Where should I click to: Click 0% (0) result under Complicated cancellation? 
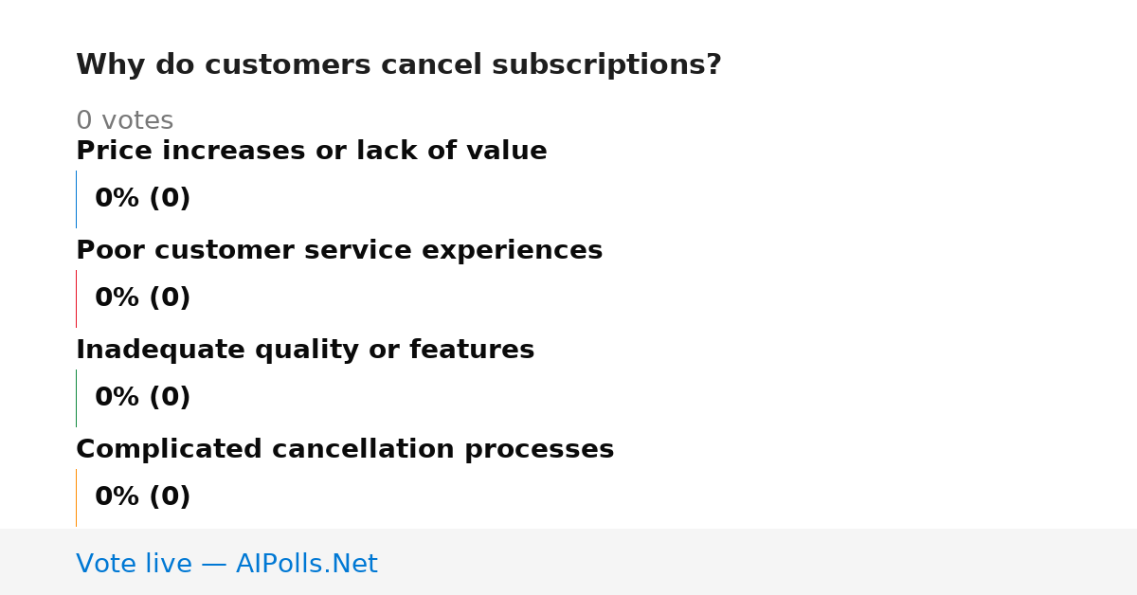(142, 497)
